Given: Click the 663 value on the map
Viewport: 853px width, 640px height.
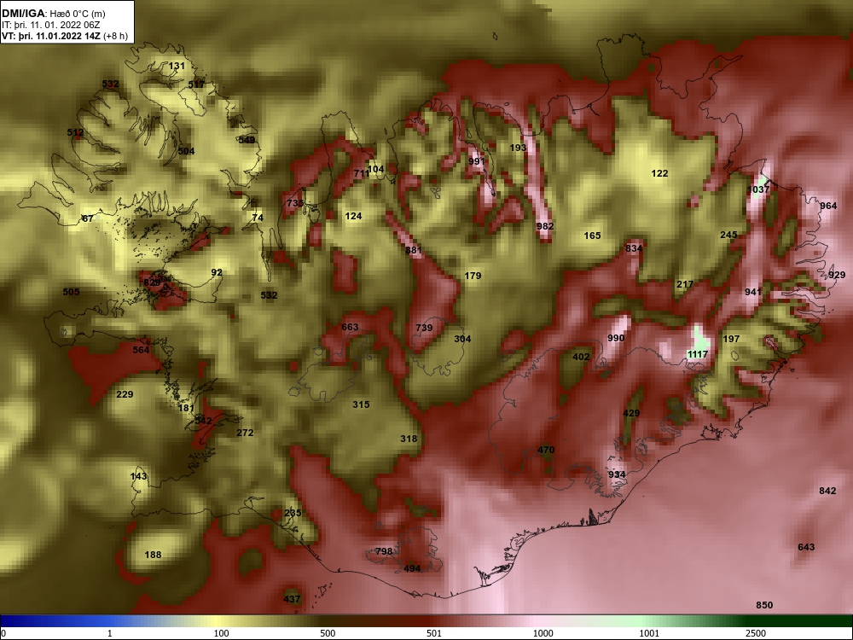Looking at the screenshot, I should (x=350, y=327).
